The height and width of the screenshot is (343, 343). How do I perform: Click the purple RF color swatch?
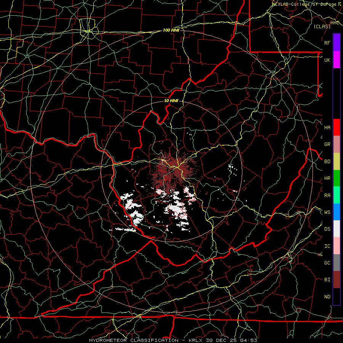[x=337, y=43]
